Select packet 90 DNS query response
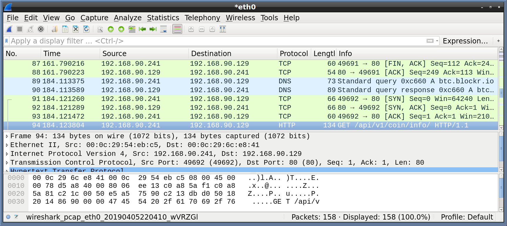The width and height of the screenshot is (507, 226). (251, 90)
